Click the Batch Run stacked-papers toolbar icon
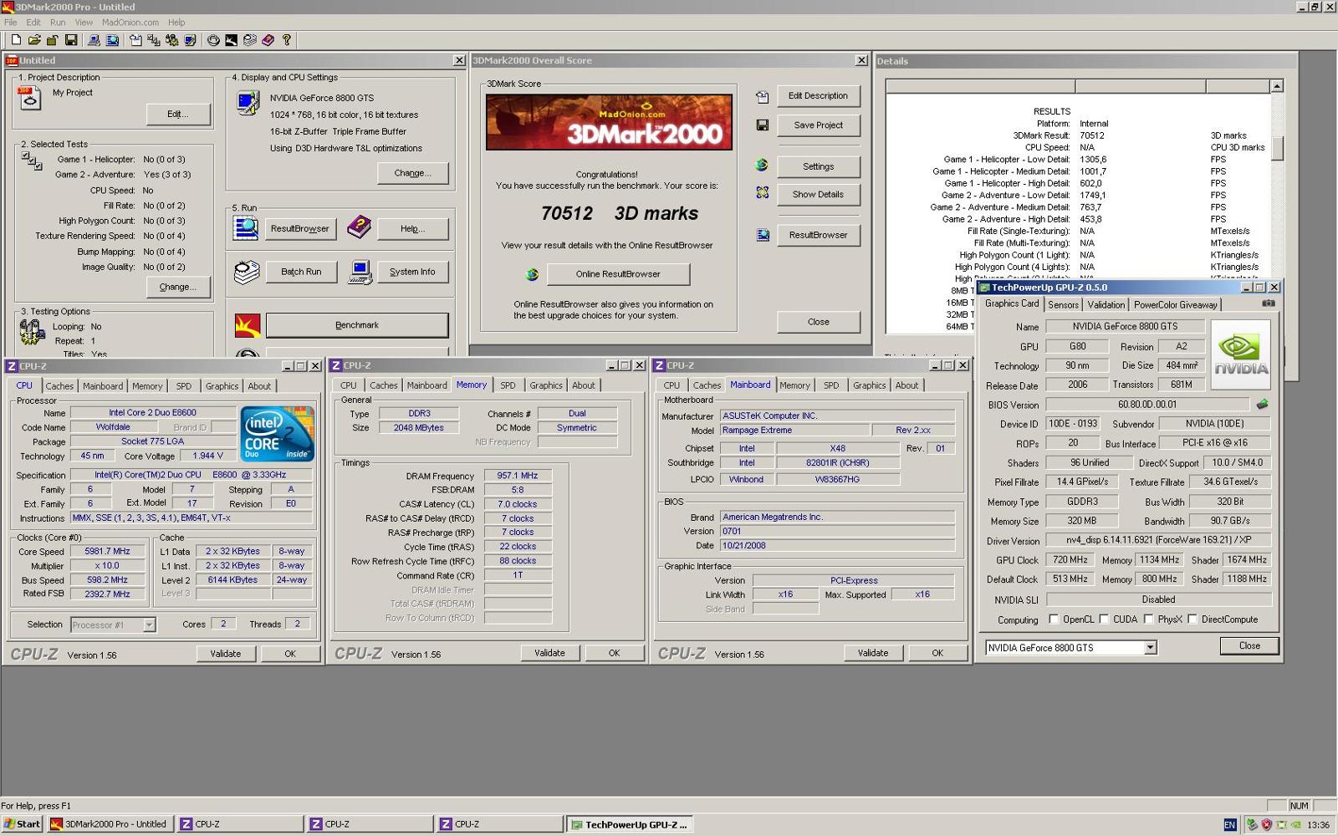Screen dimensions: 1338x836 pos(250,39)
